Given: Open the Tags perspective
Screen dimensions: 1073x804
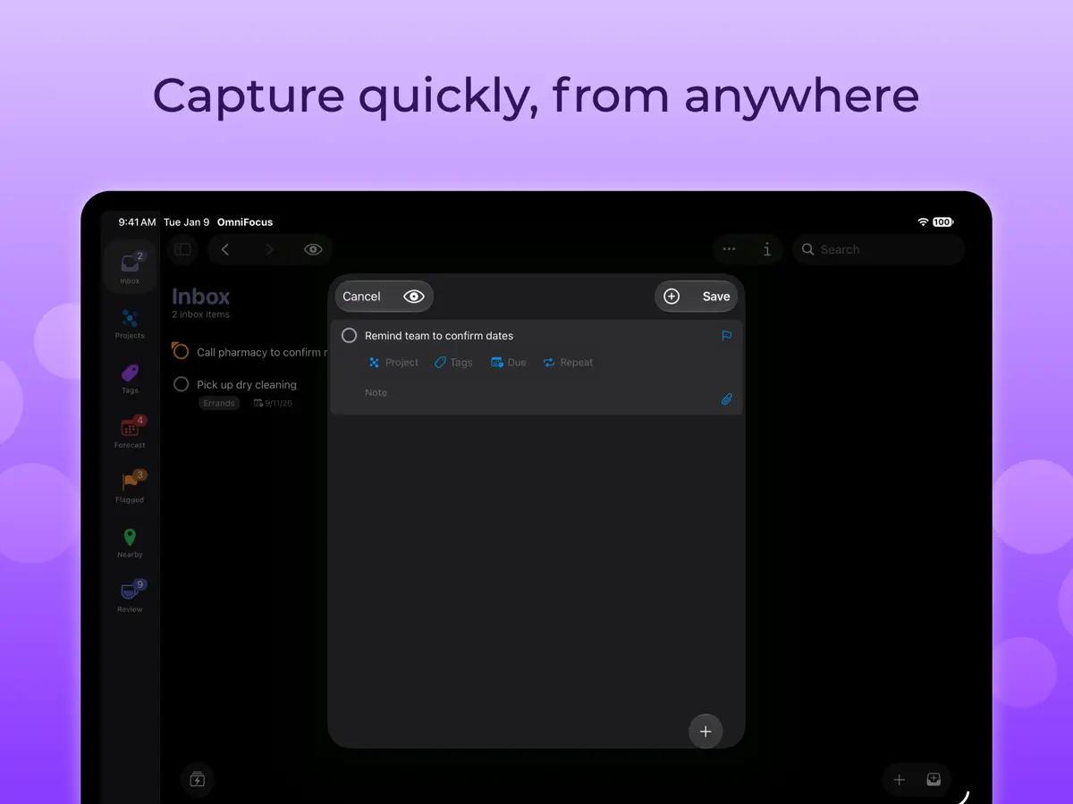Looking at the screenshot, I should [130, 378].
